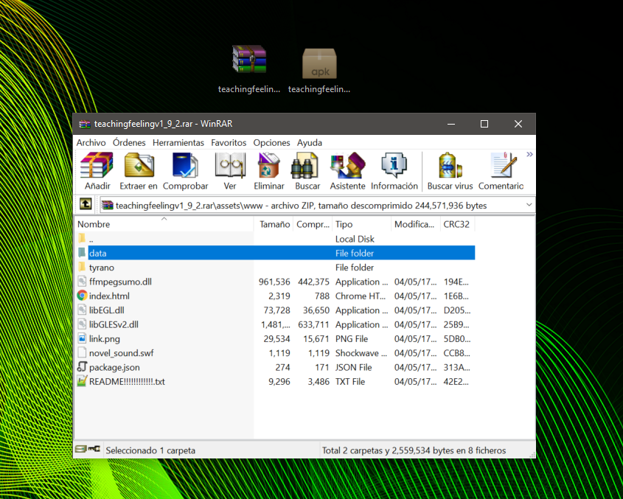Open the Ayuda menu

coord(310,143)
